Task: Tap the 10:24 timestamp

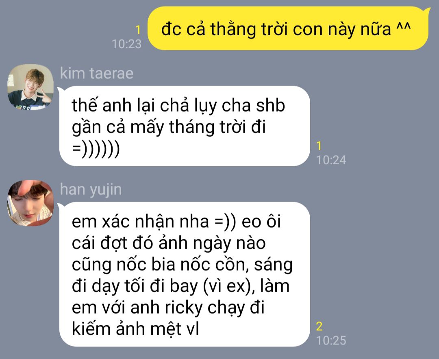Action: tap(331, 160)
